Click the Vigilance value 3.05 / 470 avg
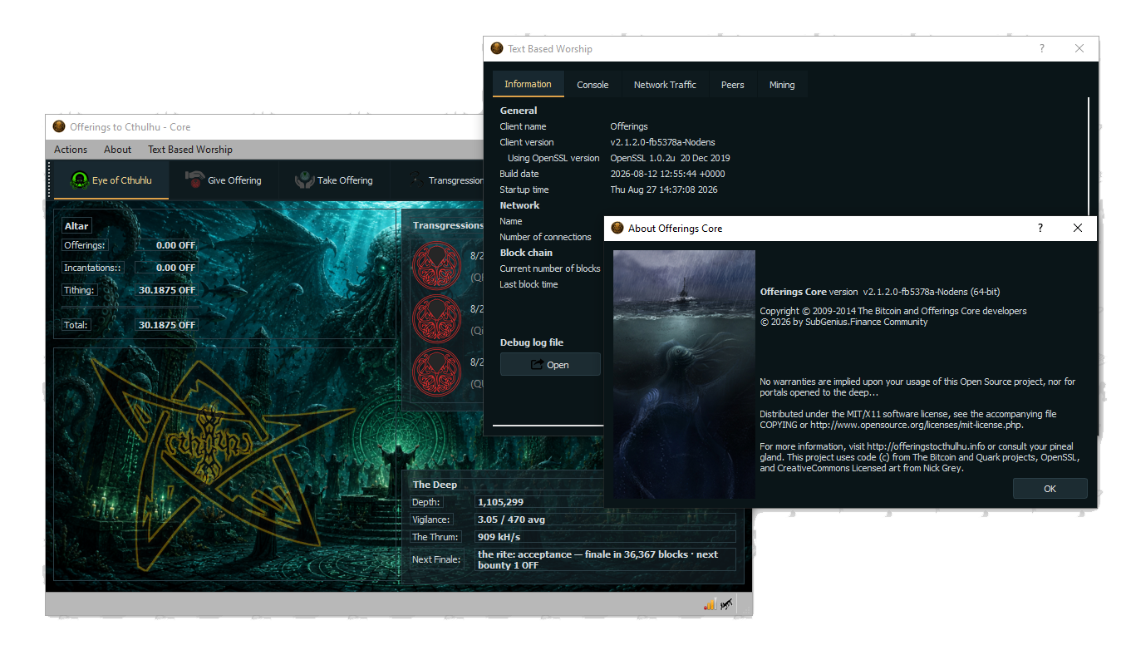1126x655 pixels. pos(511,520)
